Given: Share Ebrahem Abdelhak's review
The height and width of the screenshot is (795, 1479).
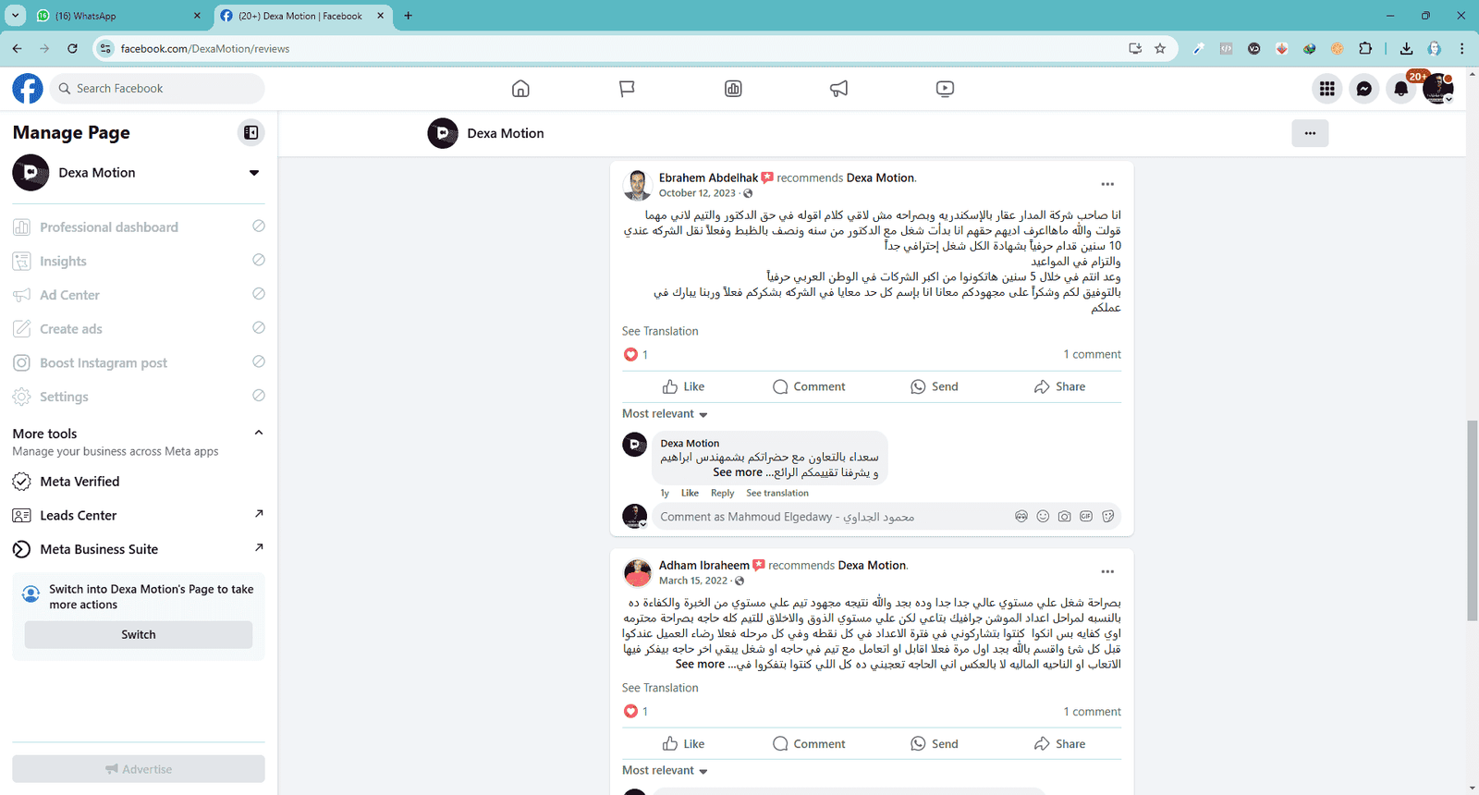Looking at the screenshot, I should tap(1059, 386).
